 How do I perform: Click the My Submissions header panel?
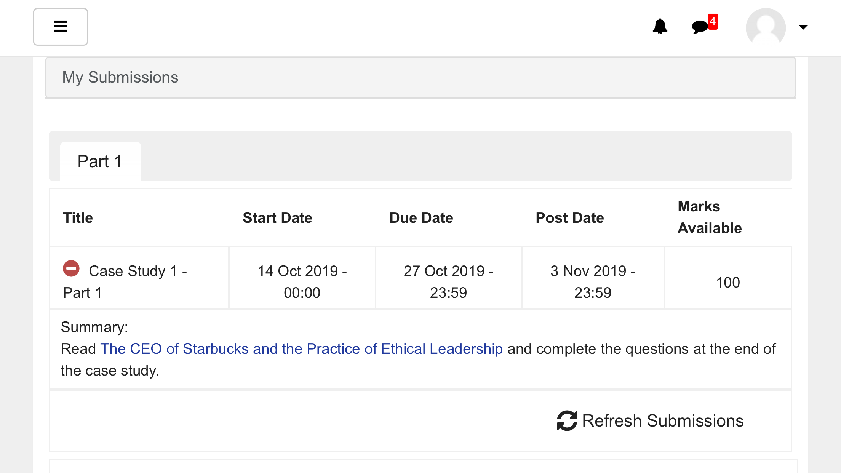click(x=420, y=78)
